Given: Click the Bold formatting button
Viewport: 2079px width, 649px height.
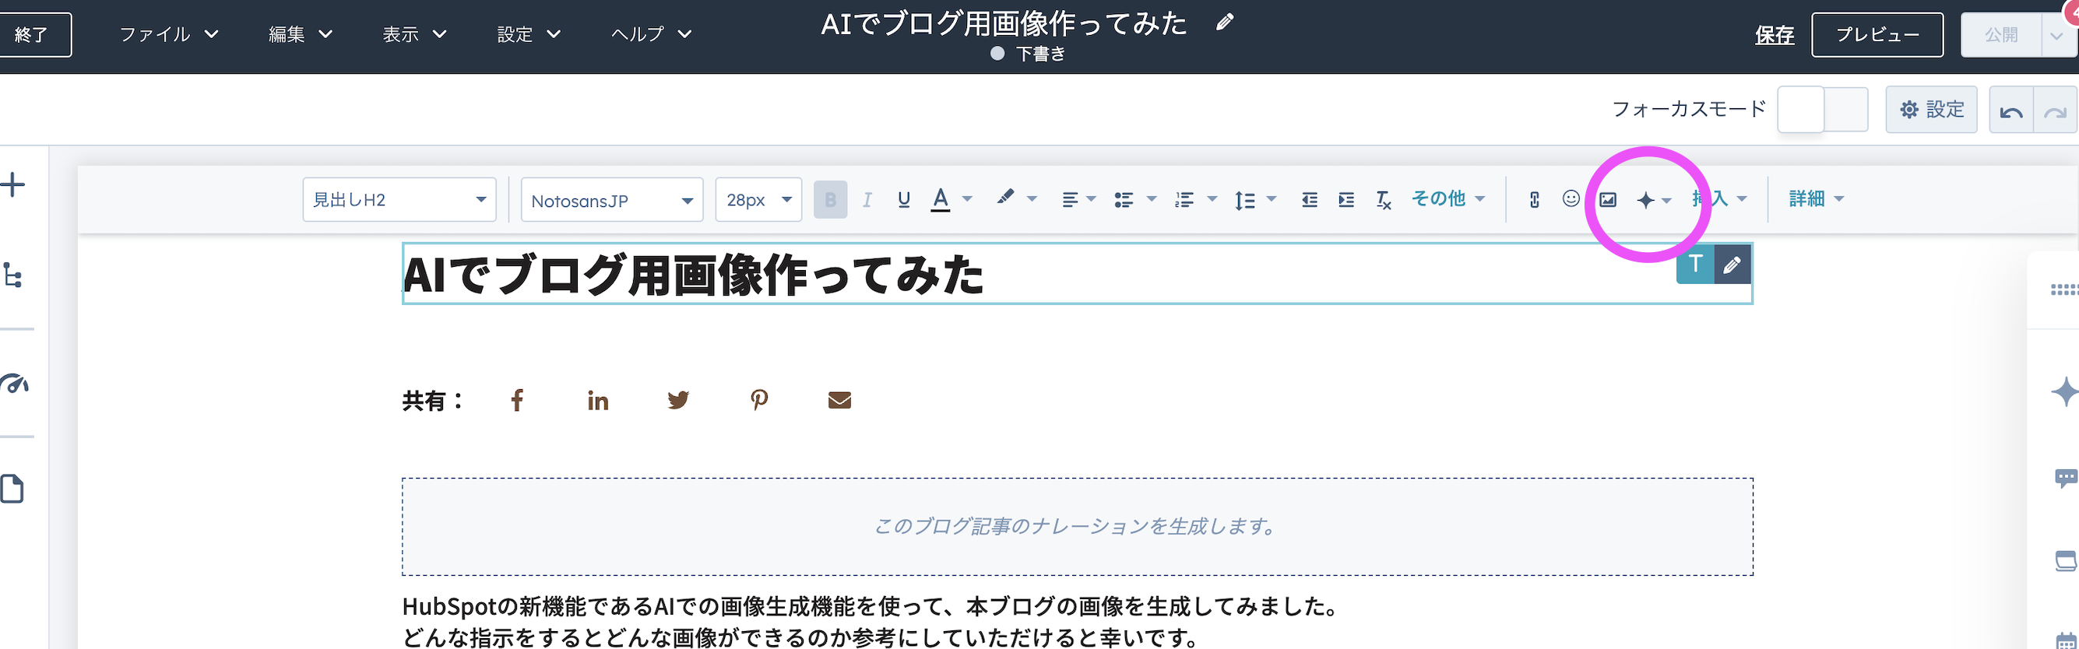Looking at the screenshot, I should 830,199.
